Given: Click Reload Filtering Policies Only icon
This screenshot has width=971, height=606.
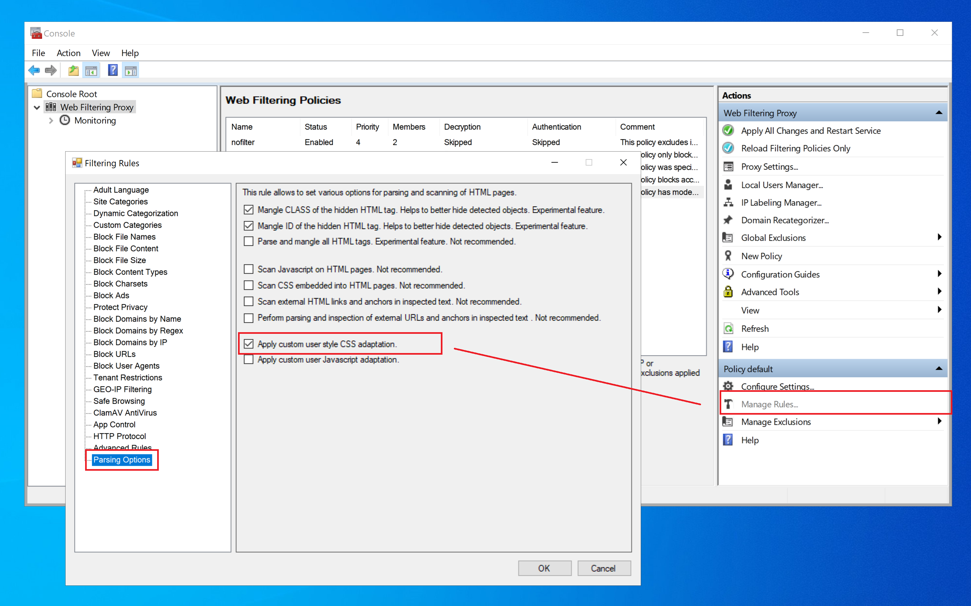Looking at the screenshot, I should (x=728, y=148).
